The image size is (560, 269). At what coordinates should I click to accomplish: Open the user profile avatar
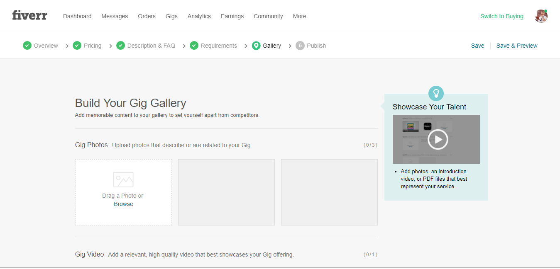click(x=541, y=16)
